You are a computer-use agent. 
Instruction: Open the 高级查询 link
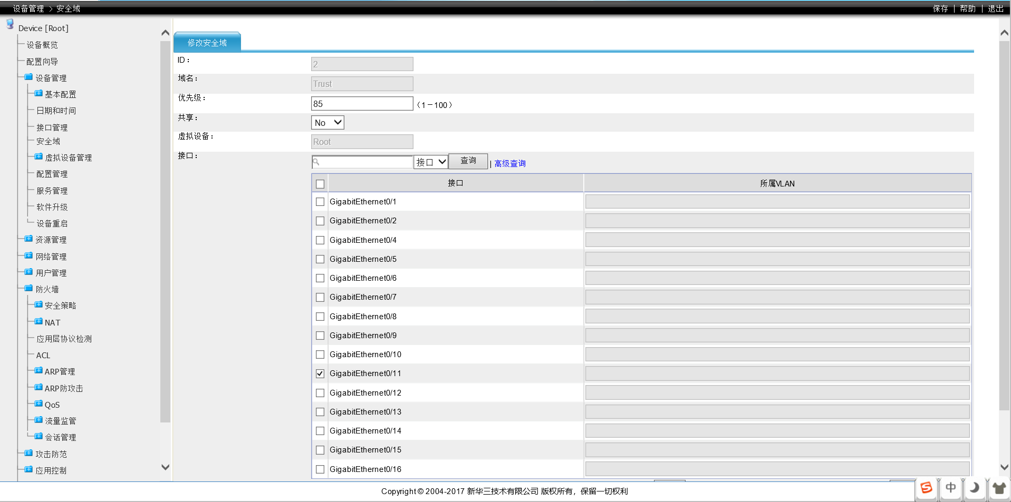(510, 163)
